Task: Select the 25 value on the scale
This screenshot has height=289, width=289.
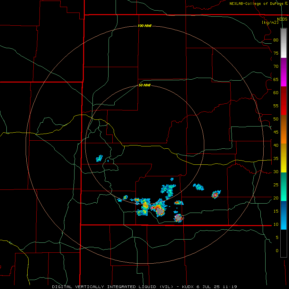Action: point(276,185)
